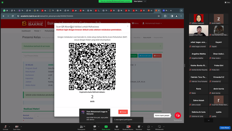This screenshot has width=232, height=131.
Task: Open the Menu grid on Bakrie header
Action: tap(135, 23)
